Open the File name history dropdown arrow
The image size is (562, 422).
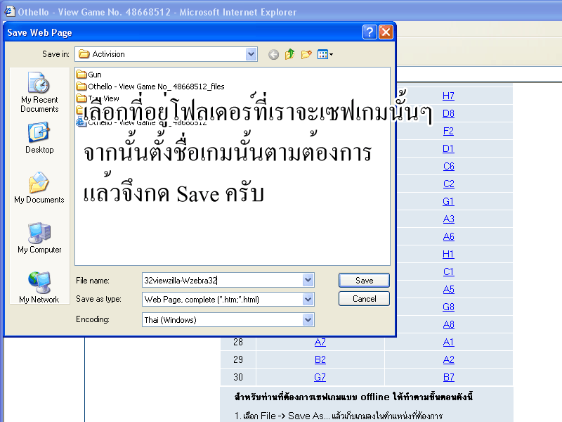[308, 280]
